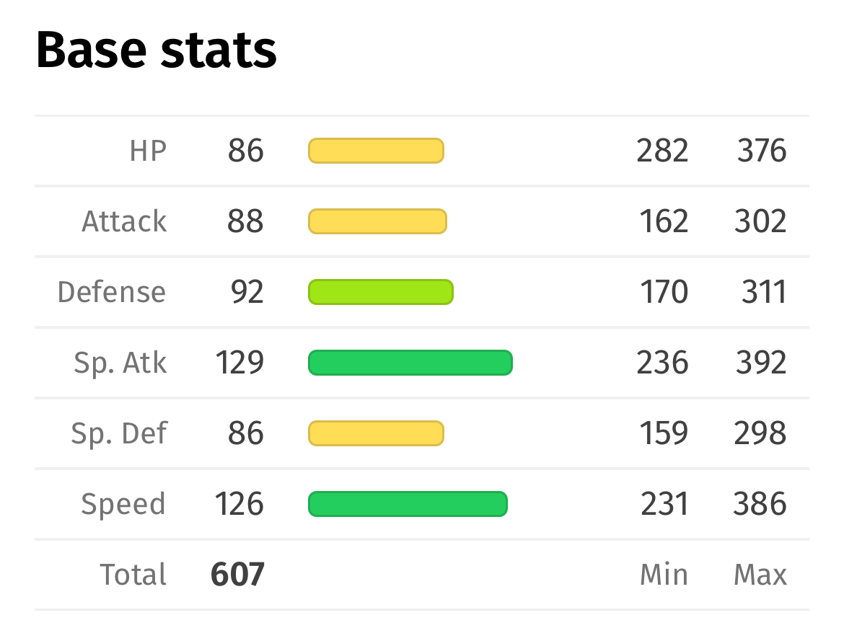Click the Sp. Atk base value 129

coord(239,363)
